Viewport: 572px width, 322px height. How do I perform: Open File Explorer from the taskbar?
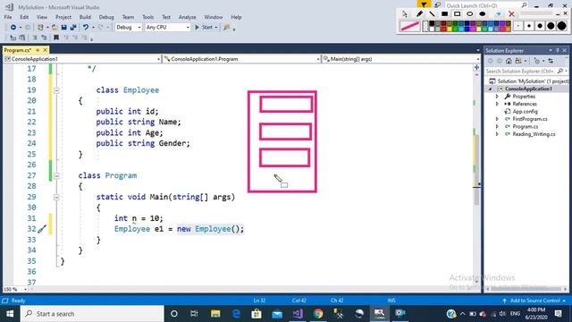pyautogui.click(x=215, y=313)
